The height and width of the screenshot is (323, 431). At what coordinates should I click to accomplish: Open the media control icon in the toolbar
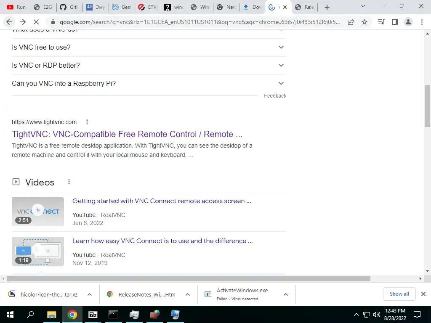[x=381, y=22]
